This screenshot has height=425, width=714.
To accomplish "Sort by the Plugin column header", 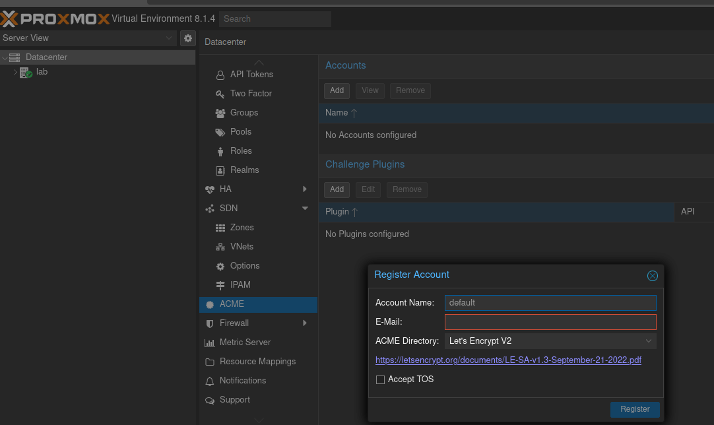I will (x=496, y=212).
